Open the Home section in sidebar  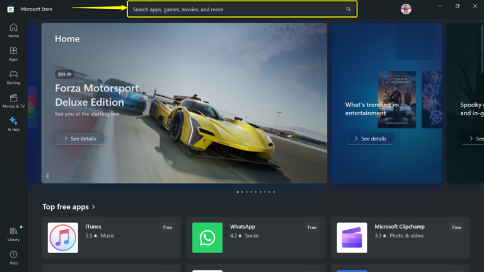[13, 30]
